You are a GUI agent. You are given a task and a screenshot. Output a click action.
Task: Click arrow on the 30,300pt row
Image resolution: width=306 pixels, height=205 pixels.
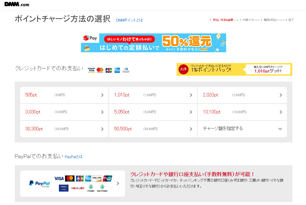pos(102,129)
